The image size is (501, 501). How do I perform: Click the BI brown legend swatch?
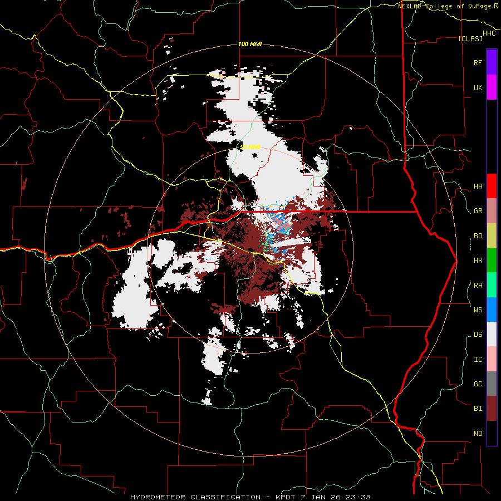coord(492,409)
